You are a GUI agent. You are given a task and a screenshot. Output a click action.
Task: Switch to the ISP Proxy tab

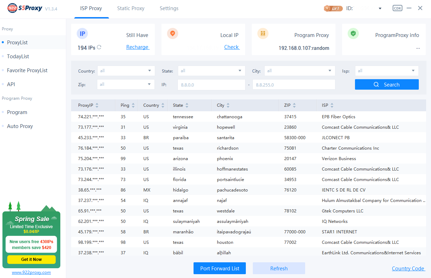tap(91, 8)
